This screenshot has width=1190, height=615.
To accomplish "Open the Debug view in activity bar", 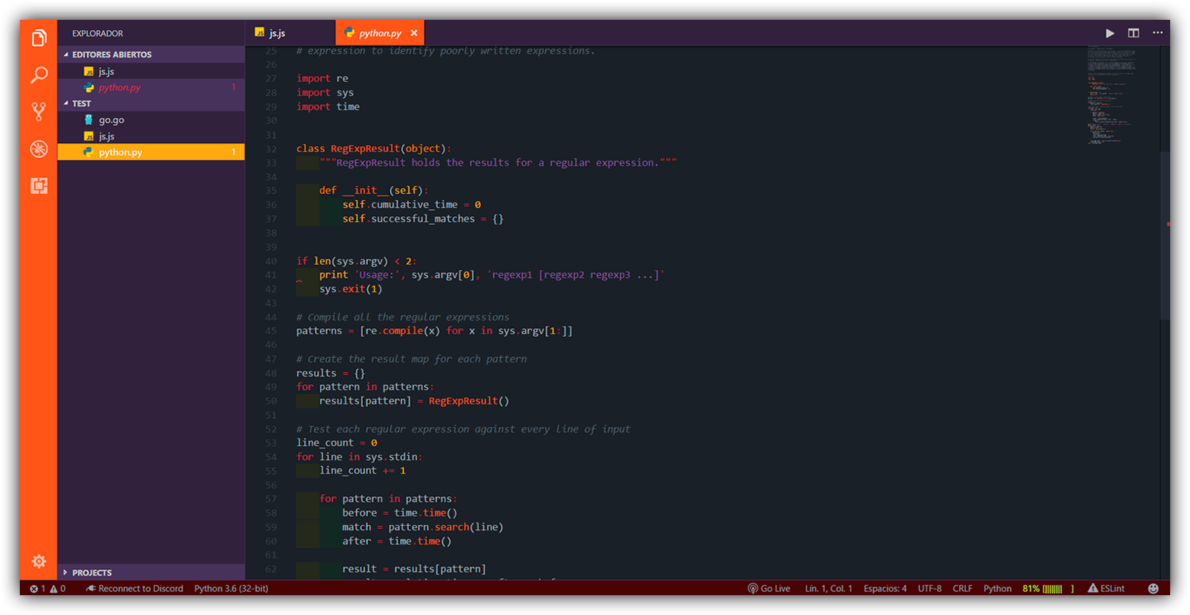I will pyautogui.click(x=39, y=149).
